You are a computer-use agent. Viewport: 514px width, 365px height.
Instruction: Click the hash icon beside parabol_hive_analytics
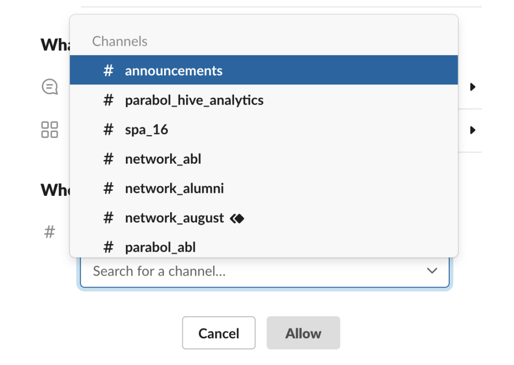pyautogui.click(x=108, y=100)
